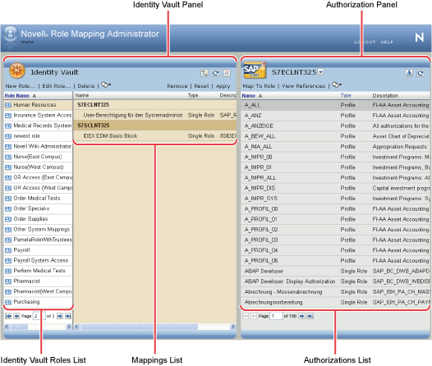
Task: Refresh the Authorization panel
Action: [421, 73]
